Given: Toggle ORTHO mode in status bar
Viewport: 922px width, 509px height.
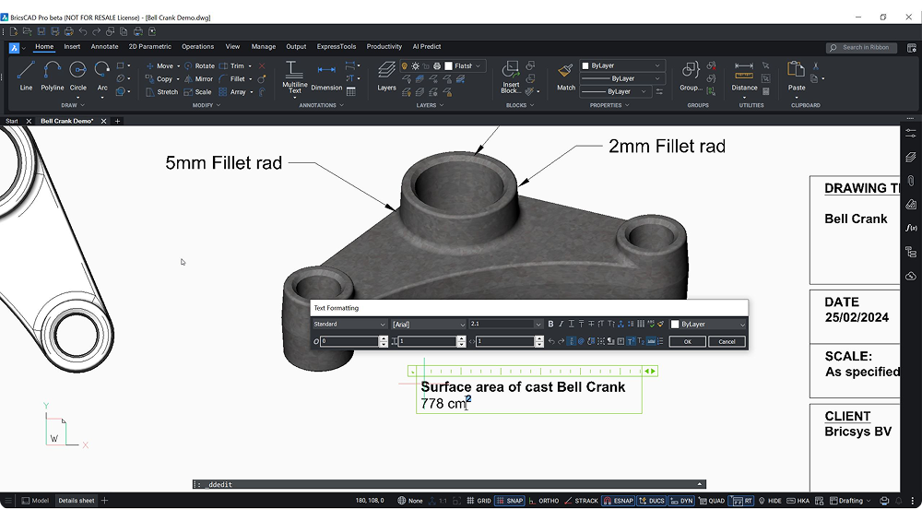Looking at the screenshot, I should (543, 501).
